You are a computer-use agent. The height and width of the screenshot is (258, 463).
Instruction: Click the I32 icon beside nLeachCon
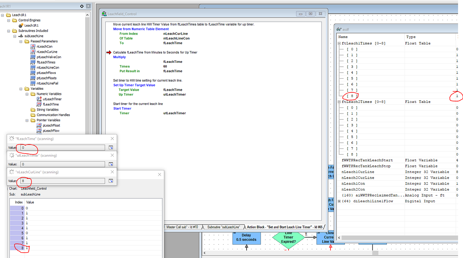(33, 47)
